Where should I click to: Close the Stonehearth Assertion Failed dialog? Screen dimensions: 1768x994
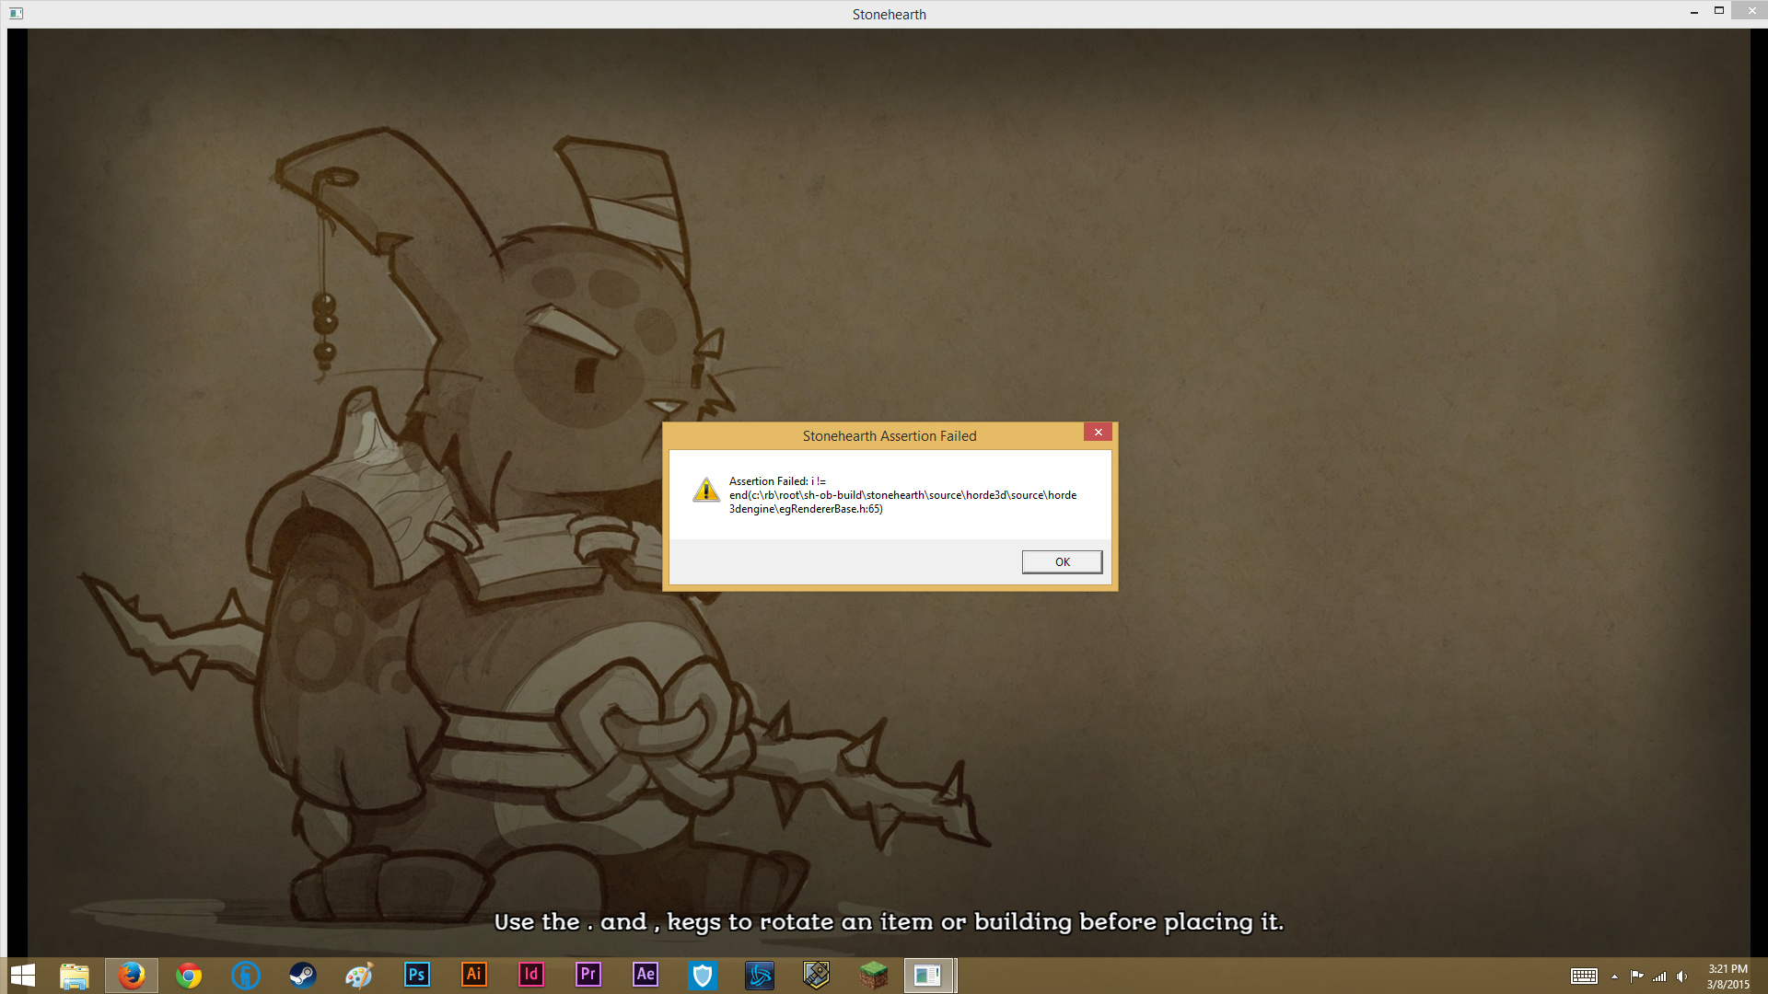coord(1098,433)
